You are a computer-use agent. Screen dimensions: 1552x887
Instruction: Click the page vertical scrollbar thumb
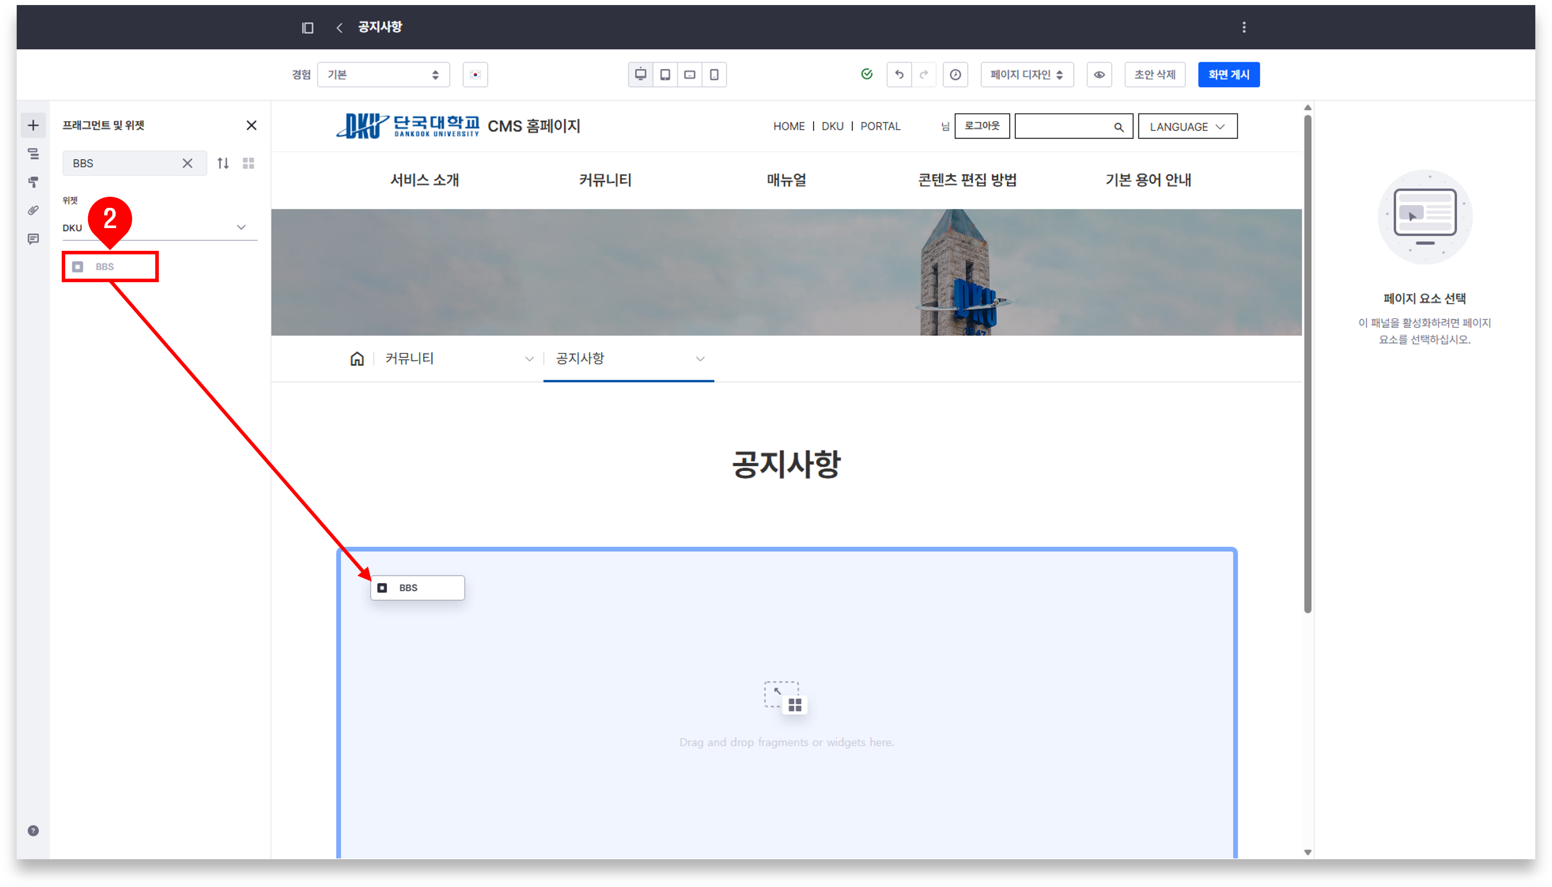point(1307,364)
